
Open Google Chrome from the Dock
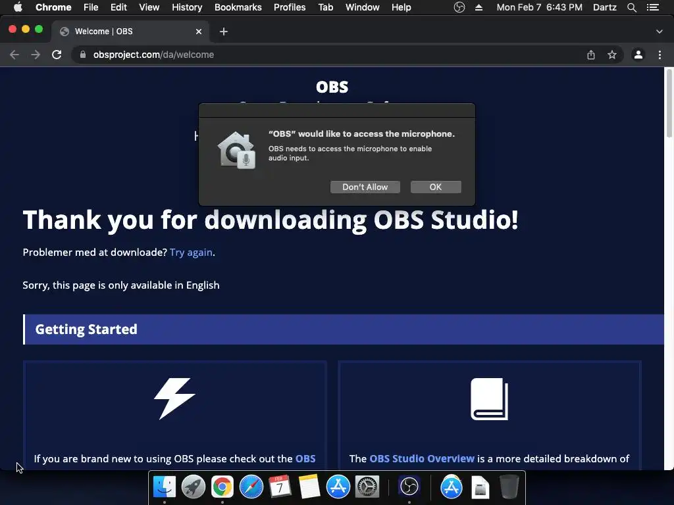click(222, 487)
